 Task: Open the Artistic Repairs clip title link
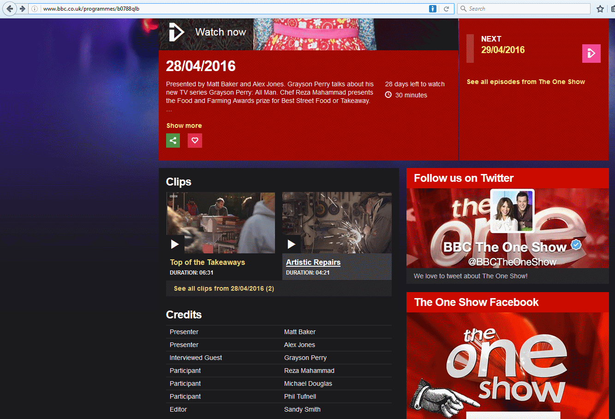(313, 262)
